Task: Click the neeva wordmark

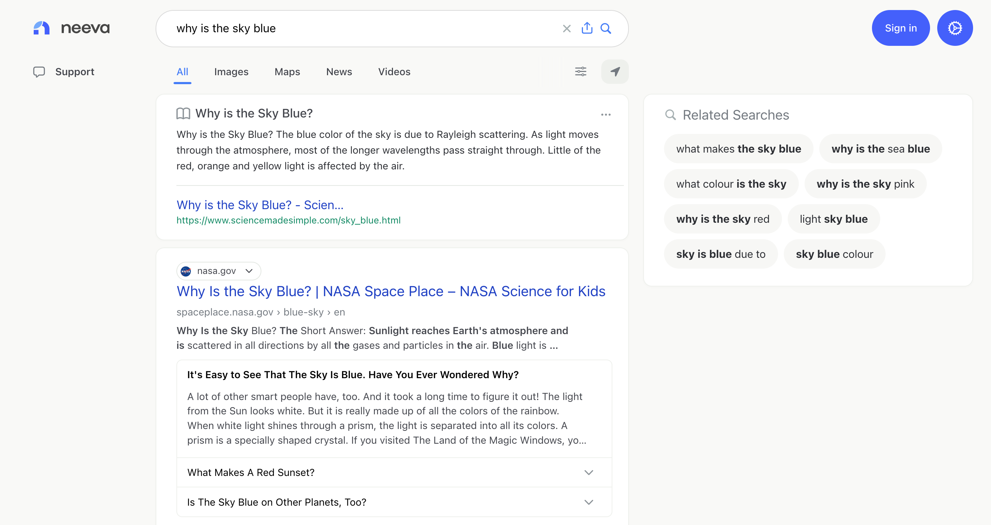Action: (85, 28)
